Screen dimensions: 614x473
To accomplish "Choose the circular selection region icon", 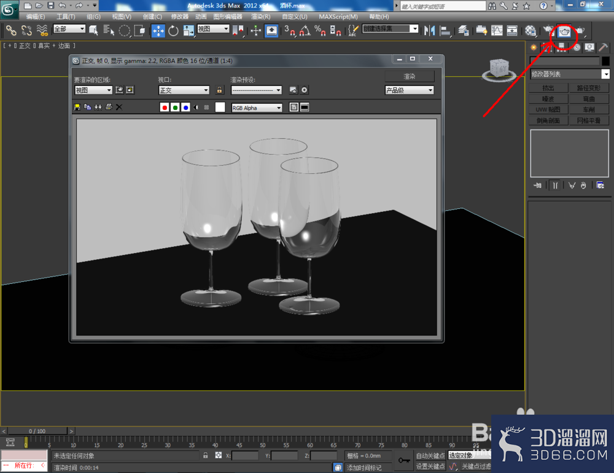I will pyautogui.click(x=124, y=30).
